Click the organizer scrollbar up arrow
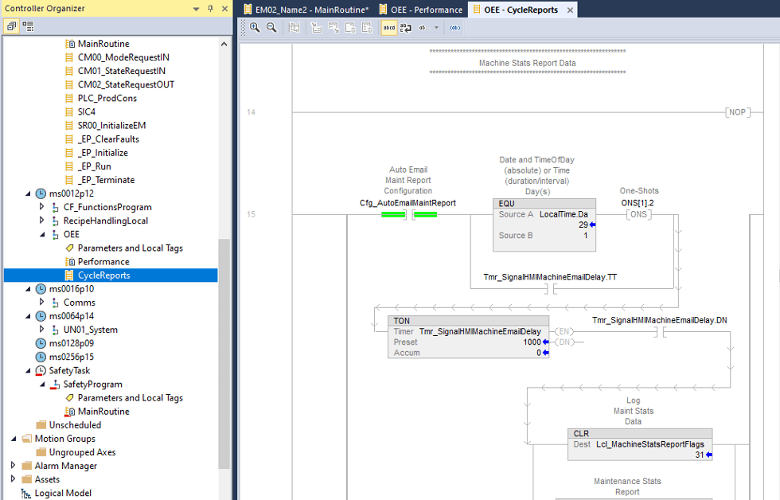 click(224, 44)
